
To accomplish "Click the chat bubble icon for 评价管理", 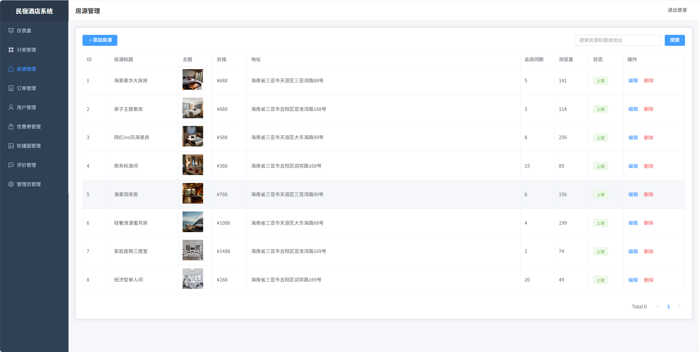I will 11,165.
